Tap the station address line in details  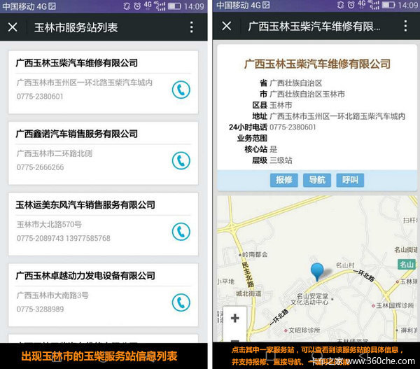(337, 116)
